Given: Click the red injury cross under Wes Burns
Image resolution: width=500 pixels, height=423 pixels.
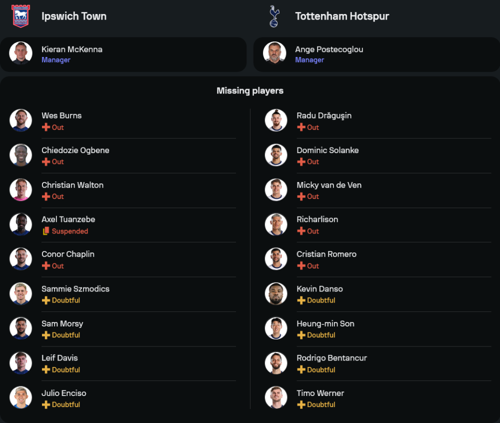Looking at the screenshot, I should pos(46,127).
